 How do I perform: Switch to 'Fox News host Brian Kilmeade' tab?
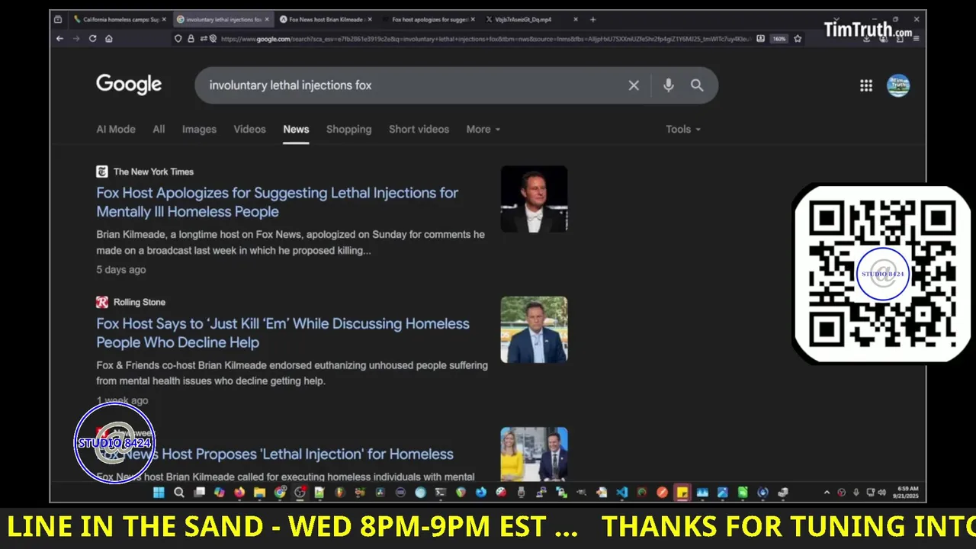pyautogui.click(x=324, y=19)
